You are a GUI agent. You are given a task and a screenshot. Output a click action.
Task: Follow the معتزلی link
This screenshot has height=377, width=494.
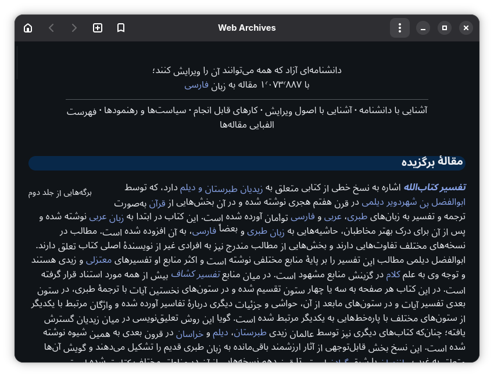pyautogui.click(x=99, y=260)
